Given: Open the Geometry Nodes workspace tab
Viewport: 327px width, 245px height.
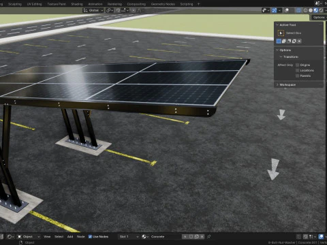Looking at the screenshot, I should coord(163,4).
